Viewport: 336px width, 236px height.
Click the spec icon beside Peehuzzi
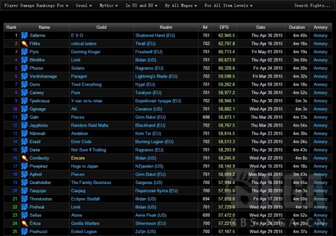(24, 232)
